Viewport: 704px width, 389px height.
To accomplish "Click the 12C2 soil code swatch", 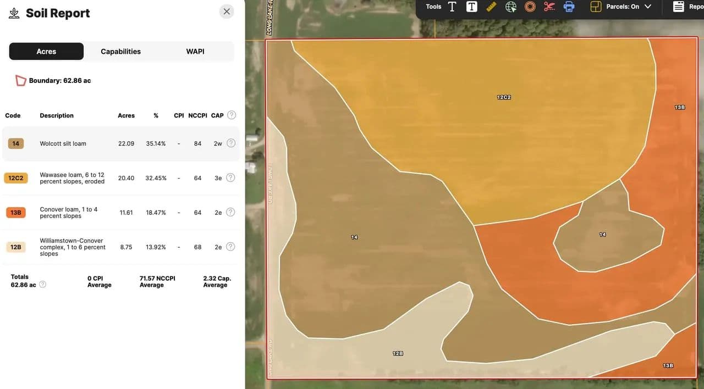I will (x=15, y=178).
